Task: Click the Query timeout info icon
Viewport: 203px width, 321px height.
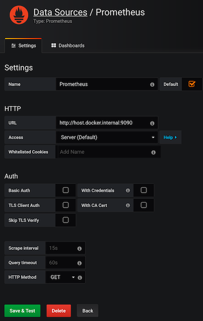Action: 79,263
